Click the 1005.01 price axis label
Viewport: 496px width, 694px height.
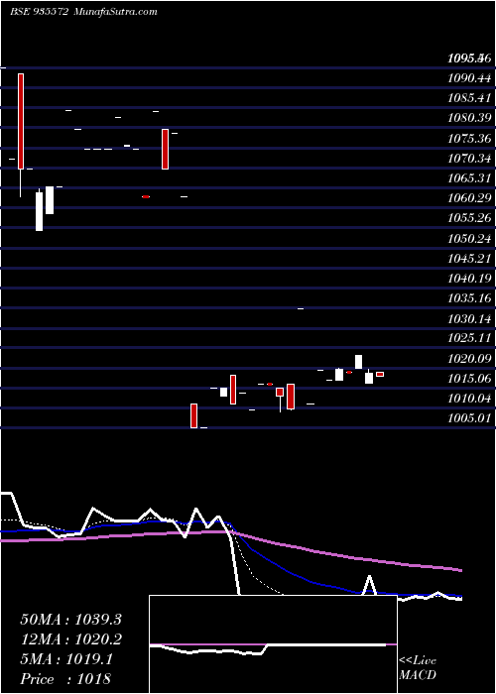click(469, 418)
